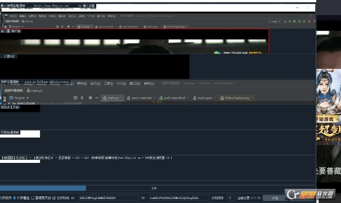Screen dimensions: 341x203
Task: Click the run-with-coverage icon in small PyCharm toolbar
Action: (x=294, y=21)
